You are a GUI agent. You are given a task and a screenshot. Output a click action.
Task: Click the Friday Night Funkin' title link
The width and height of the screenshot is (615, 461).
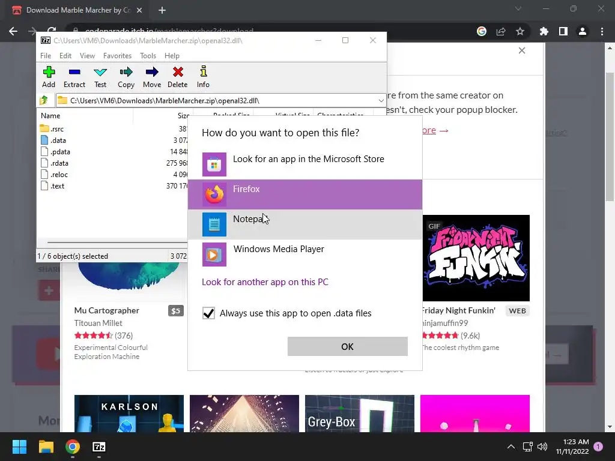[459, 310]
